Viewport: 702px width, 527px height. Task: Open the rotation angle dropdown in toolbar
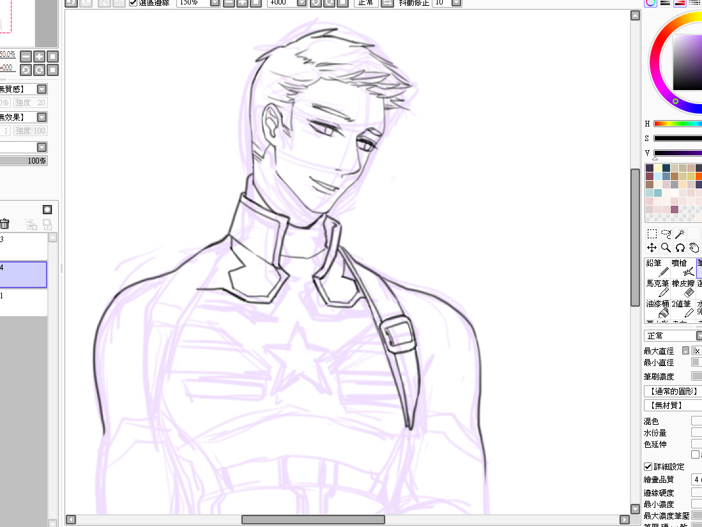pyautogui.click(x=301, y=3)
